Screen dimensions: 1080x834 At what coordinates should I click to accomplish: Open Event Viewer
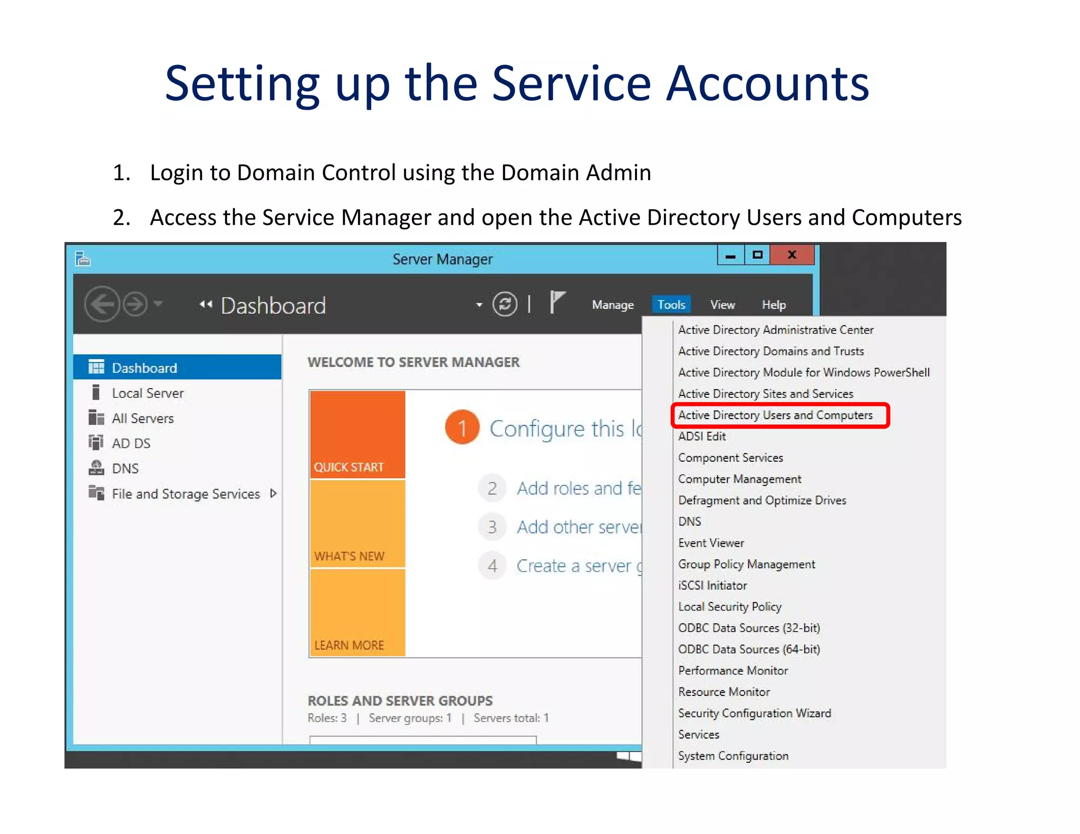click(711, 542)
